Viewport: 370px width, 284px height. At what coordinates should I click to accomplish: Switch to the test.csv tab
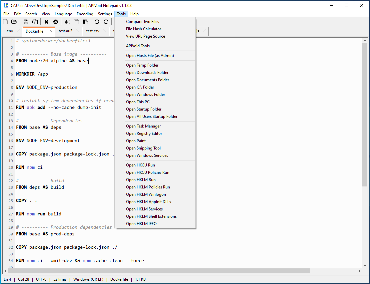(x=93, y=31)
